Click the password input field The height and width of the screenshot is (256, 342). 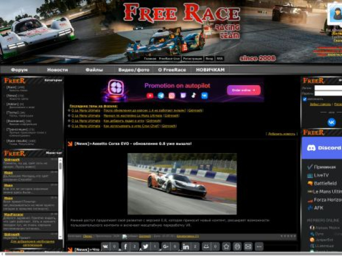[x=328, y=93]
